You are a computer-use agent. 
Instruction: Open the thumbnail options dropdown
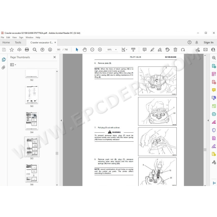point(13,64)
